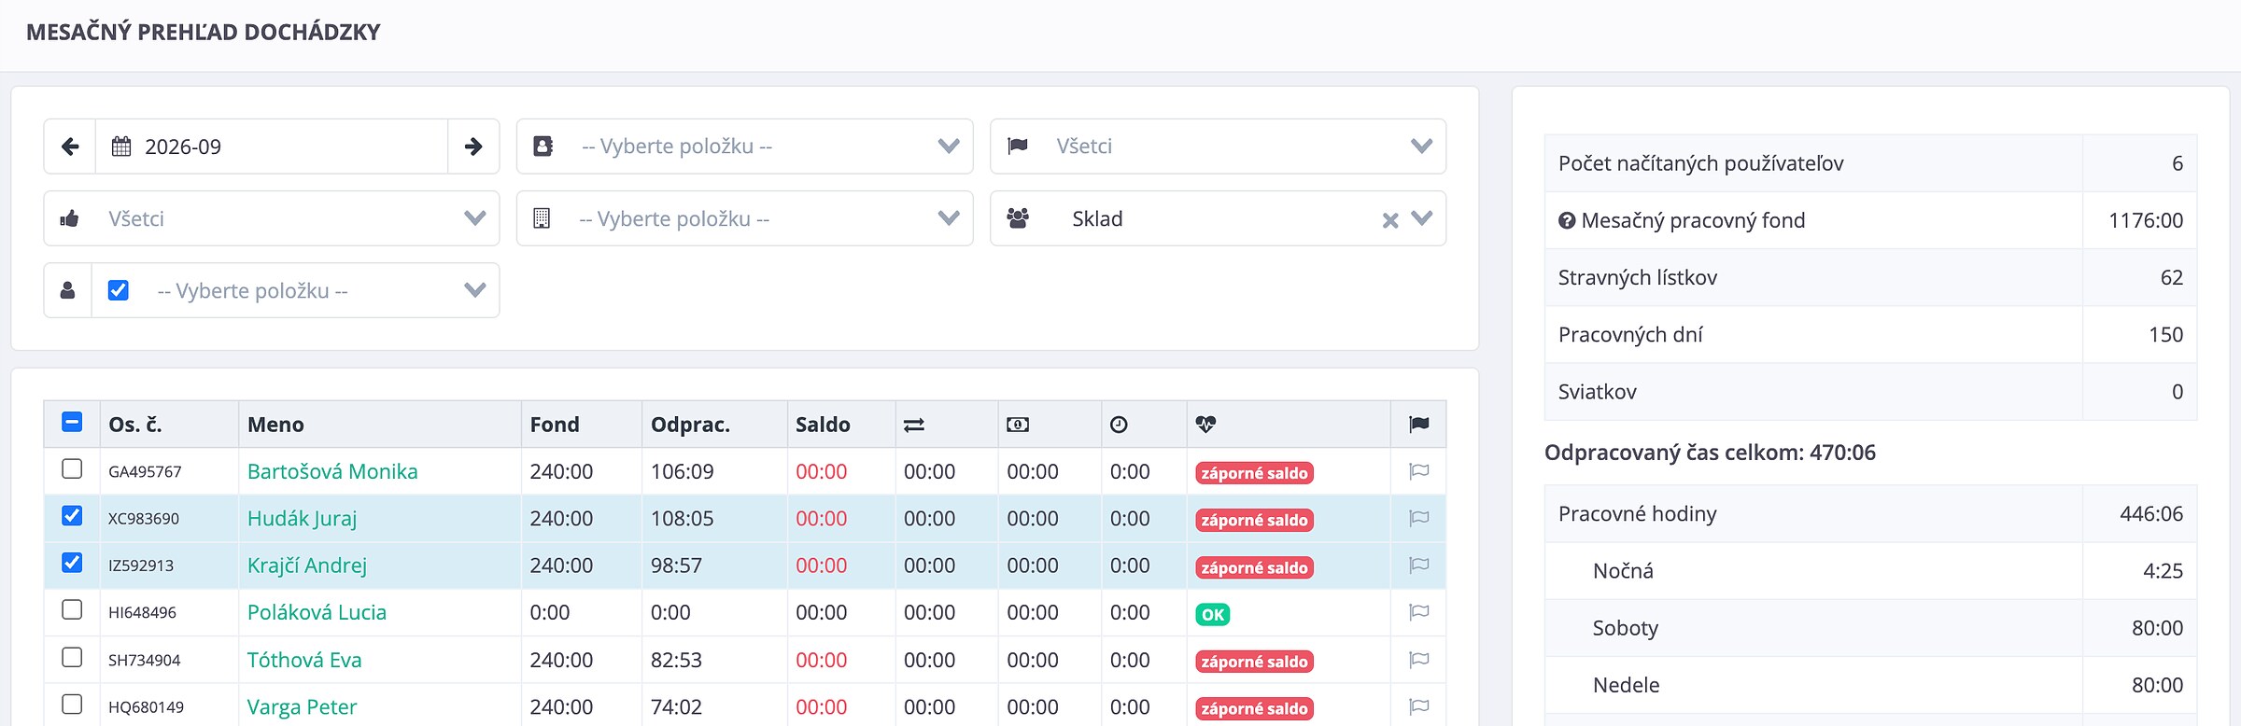2241x726 pixels.
Task: Click the flag icon for Tóthová Eva
Action: (x=1419, y=660)
